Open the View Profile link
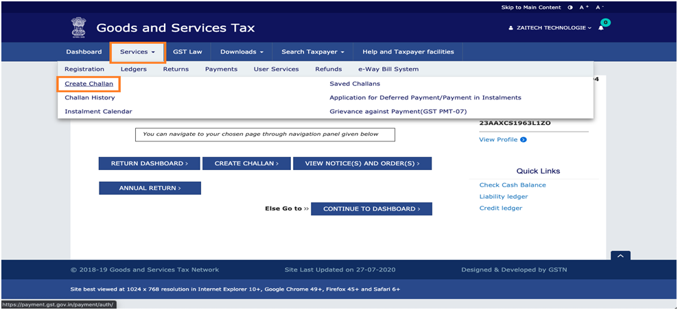 498,140
